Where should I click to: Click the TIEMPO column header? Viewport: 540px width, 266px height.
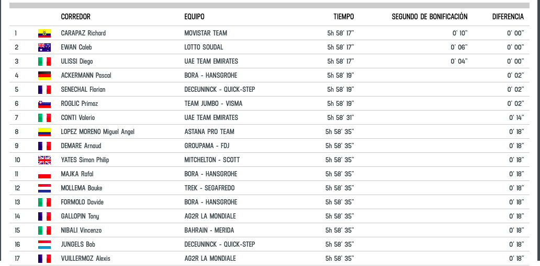[344, 17]
